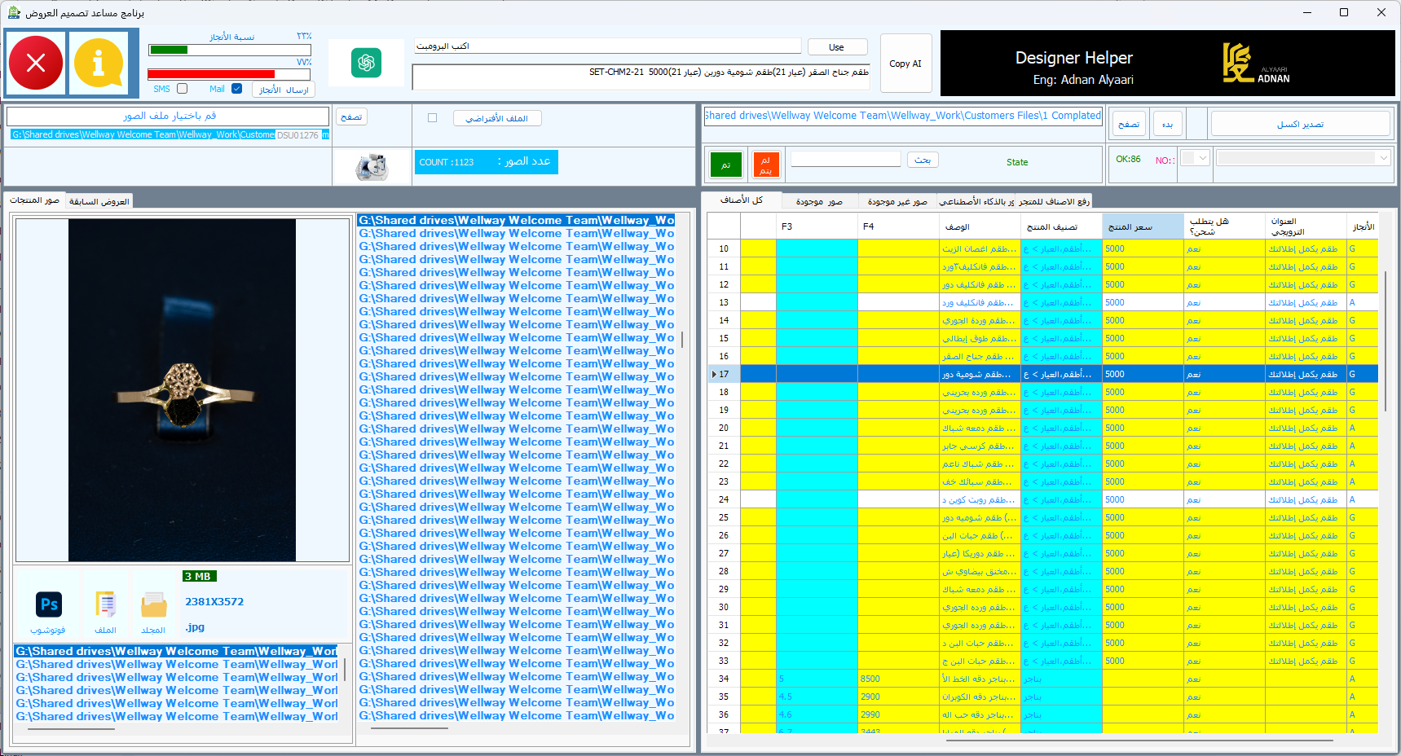Click the ring product image preview

182,390
